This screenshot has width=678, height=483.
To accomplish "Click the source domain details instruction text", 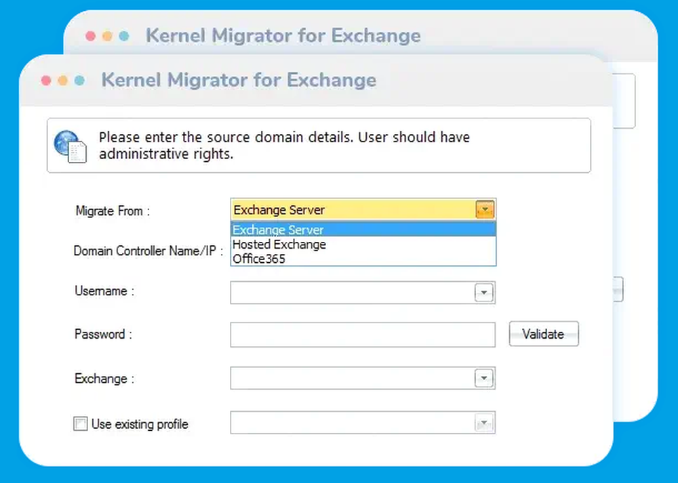I will coord(284,146).
